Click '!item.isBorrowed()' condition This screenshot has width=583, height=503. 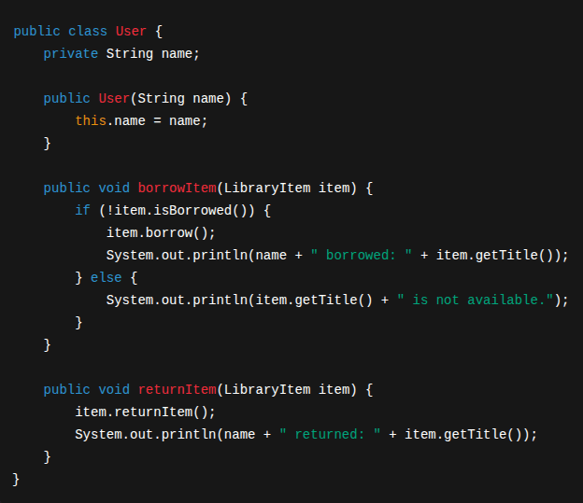177,210
